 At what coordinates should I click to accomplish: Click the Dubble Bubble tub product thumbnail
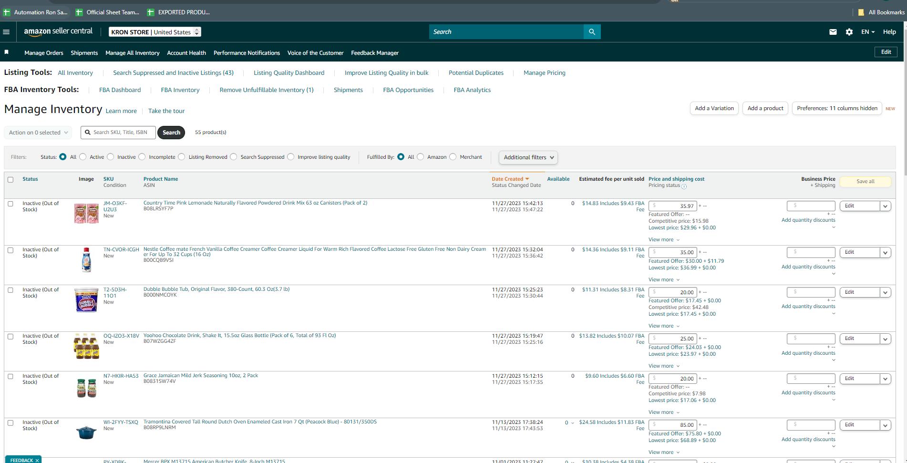86,300
